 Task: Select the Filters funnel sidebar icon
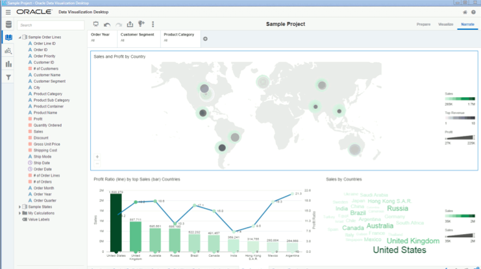click(x=8, y=78)
